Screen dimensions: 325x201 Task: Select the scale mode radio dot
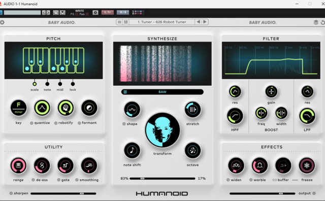[35, 84]
